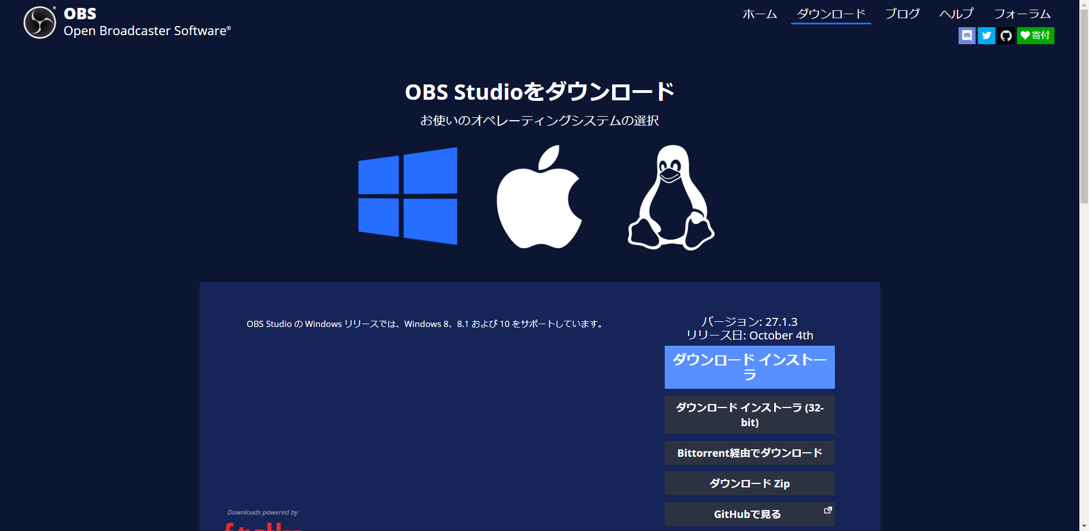Image resolution: width=1089 pixels, height=531 pixels.
Task: Open the Twitter social icon
Action: pos(986,36)
